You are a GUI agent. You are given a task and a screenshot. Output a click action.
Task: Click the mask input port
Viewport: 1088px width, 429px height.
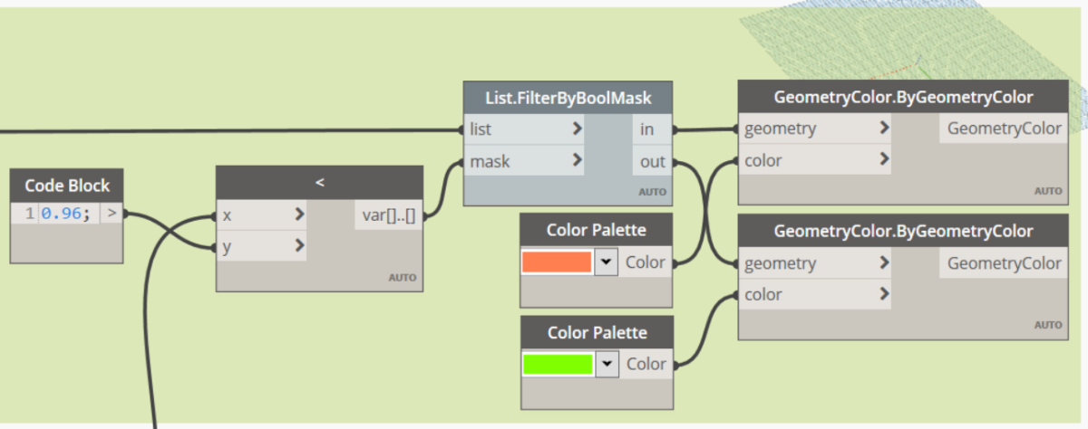[x=524, y=162]
